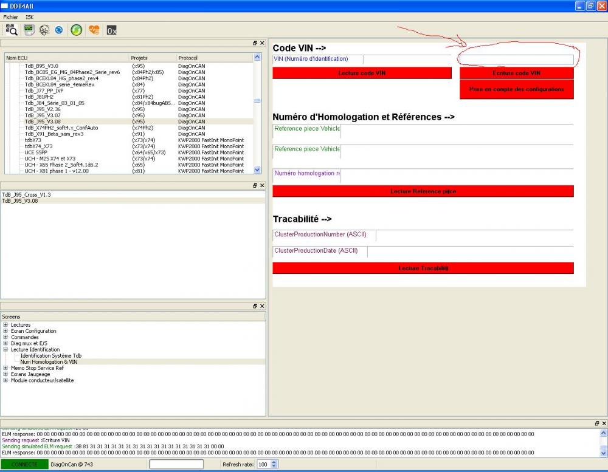Click the VIN write input field
This screenshot has height=472, width=608.
pos(516,60)
